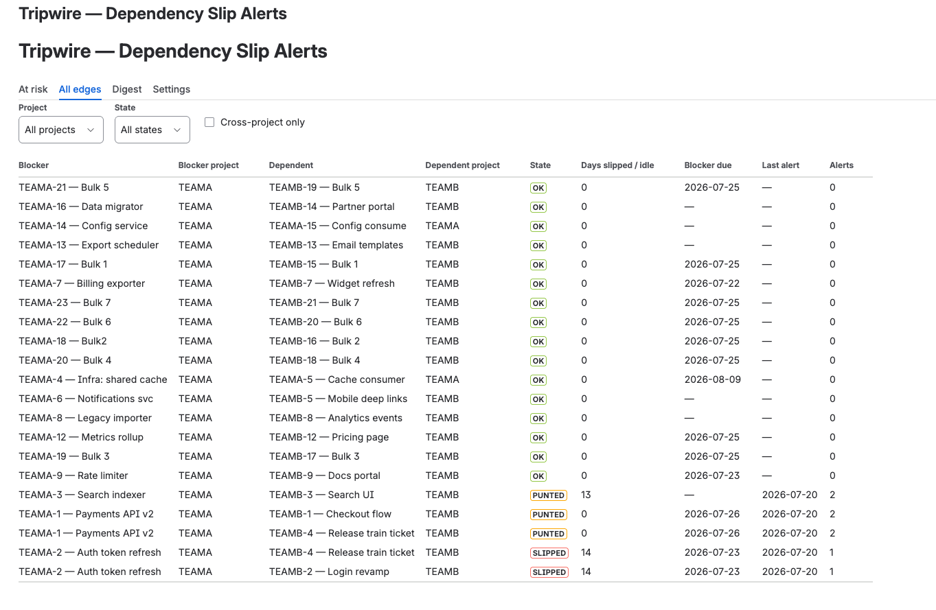The width and height of the screenshot is (936, 610).
Task: Click TEAMB-8 — Analytics events dependent
Action: tap(336, 418)
